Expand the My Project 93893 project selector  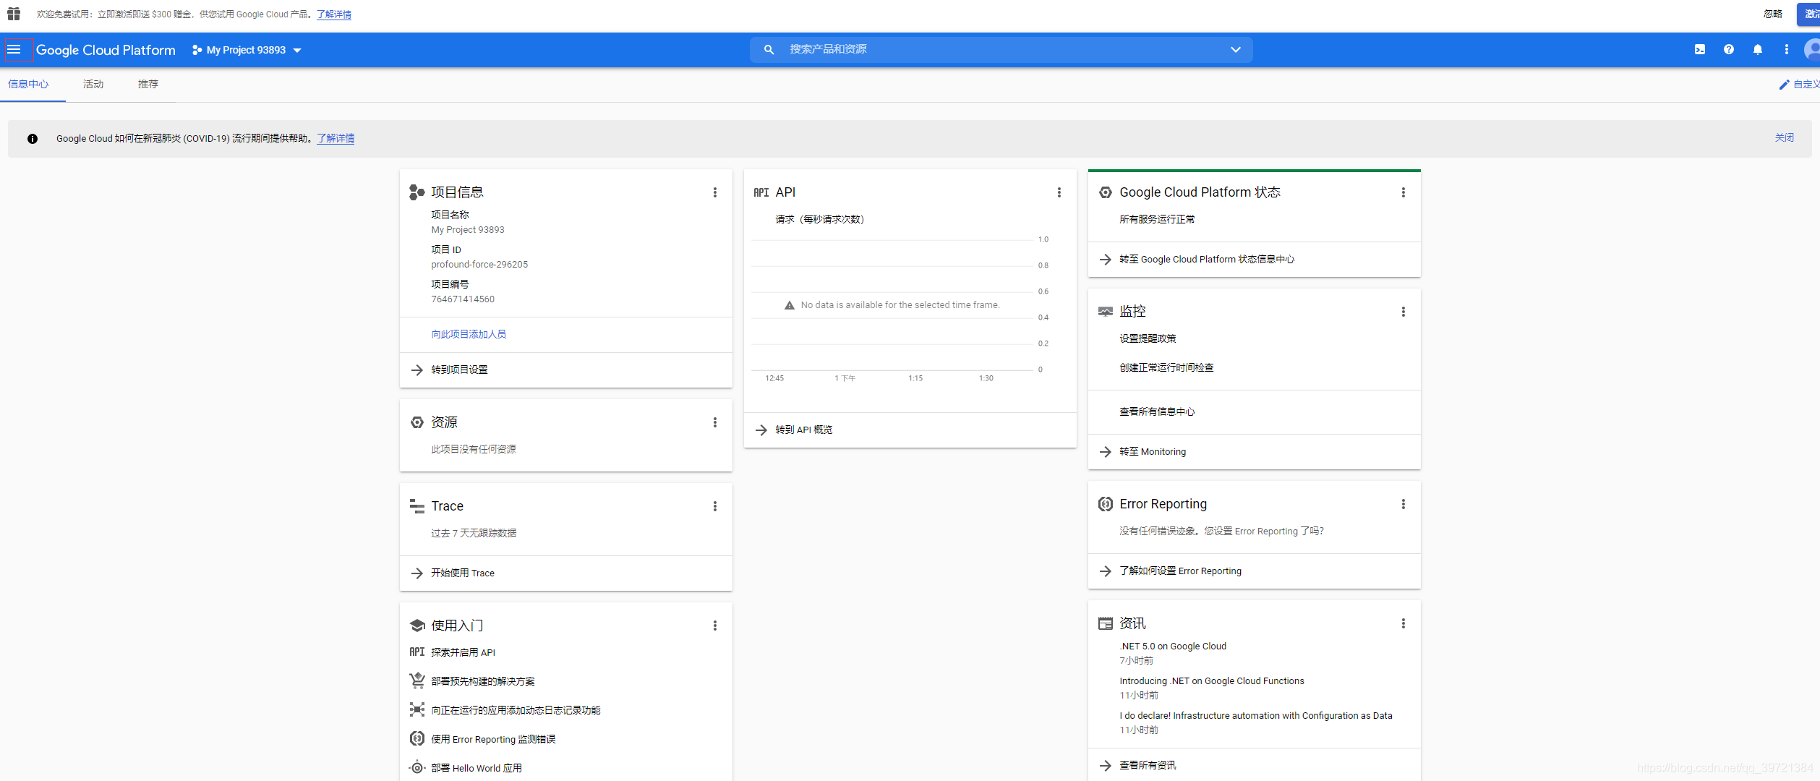click(x=247, y=50)
